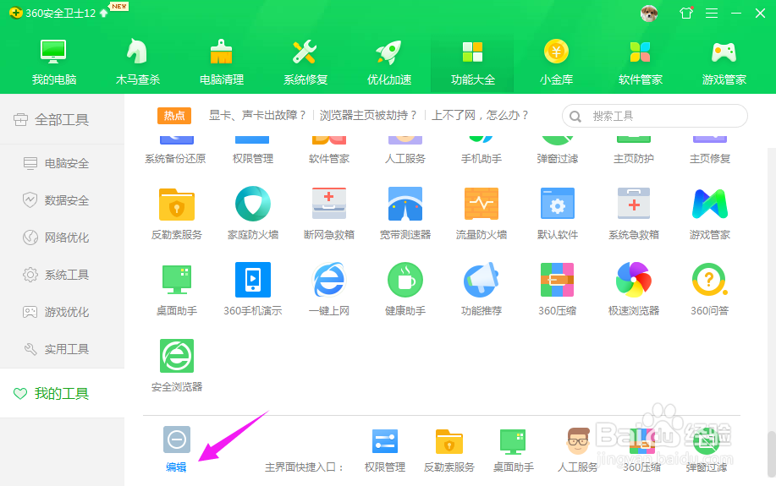This screenshot has height=486, width=776.
Task: Open 反勒索服务 quick shortcut at bottom
Action: click(449, 450)
